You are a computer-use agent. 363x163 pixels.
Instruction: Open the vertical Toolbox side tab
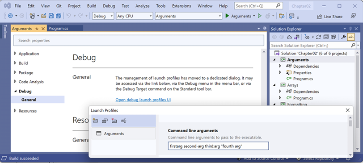coord(5,31)
